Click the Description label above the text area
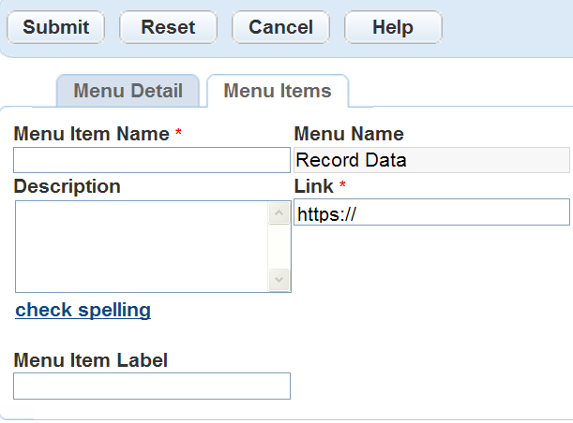Viewport: 573px width, 423px height. pos(67,186)
